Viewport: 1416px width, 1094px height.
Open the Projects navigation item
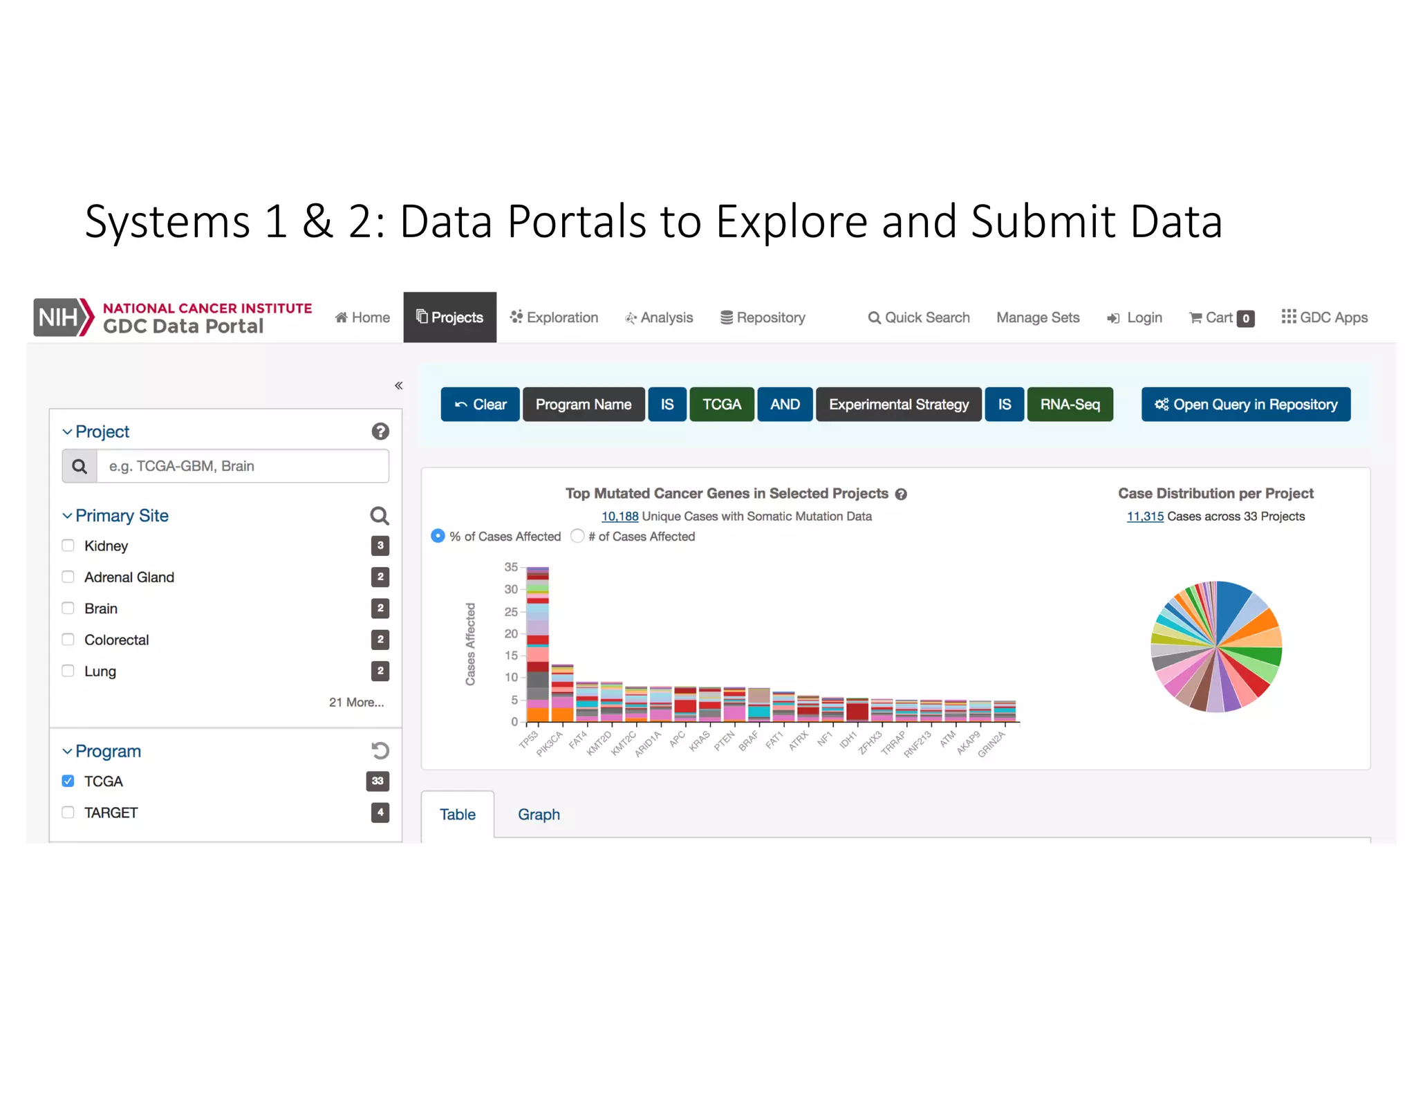[450, 317]
